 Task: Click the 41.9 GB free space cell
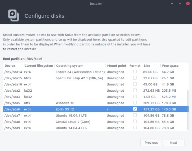tap(168, 84)
